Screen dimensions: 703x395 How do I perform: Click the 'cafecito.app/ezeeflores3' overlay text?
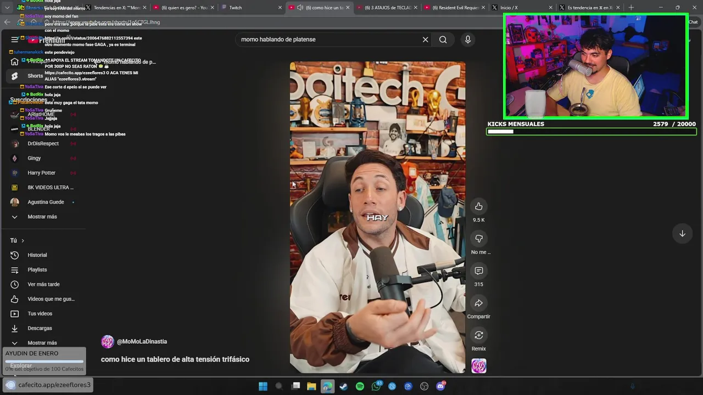(x=54, y=385)
